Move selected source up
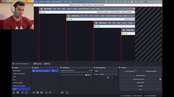Image resolution: width=174 pixels, height=97 pixels. click(x=46, y=92)
